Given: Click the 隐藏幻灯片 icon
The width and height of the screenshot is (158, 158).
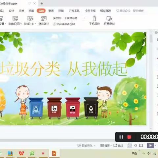Looking at the screenshot, I should (15, 18).
